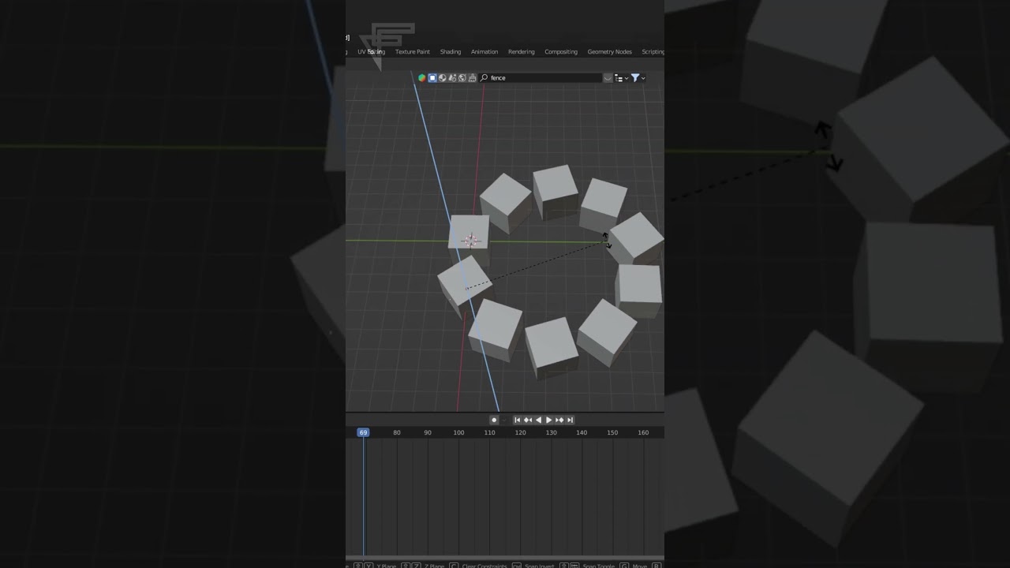Viewport: 1010px width, 568px height.
Task: Play animation in reverse
Action: (x=538, y=420)
